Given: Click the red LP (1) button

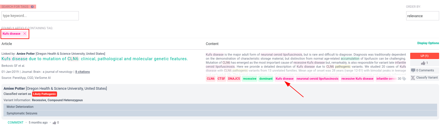Looking at the screenshot, I should pos(425,56).
